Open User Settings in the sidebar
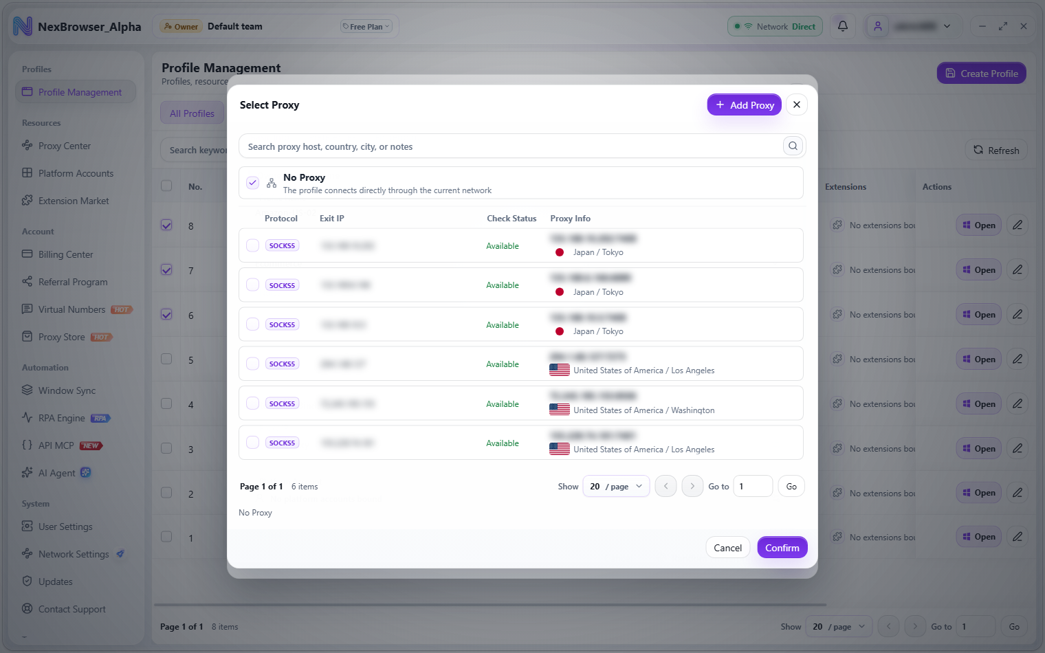 76,527
